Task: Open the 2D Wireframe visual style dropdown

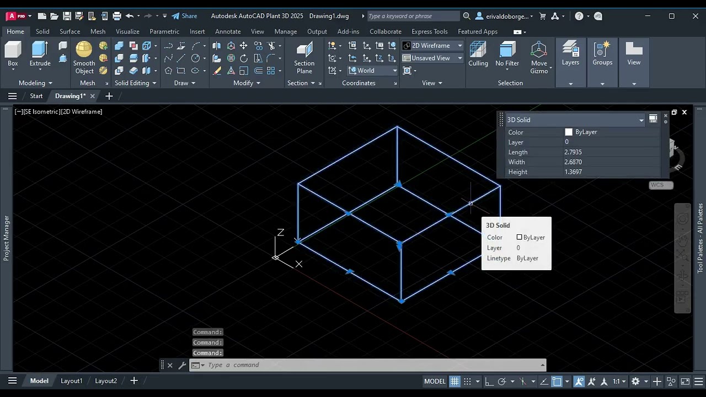Action: [x=432, y=46]
